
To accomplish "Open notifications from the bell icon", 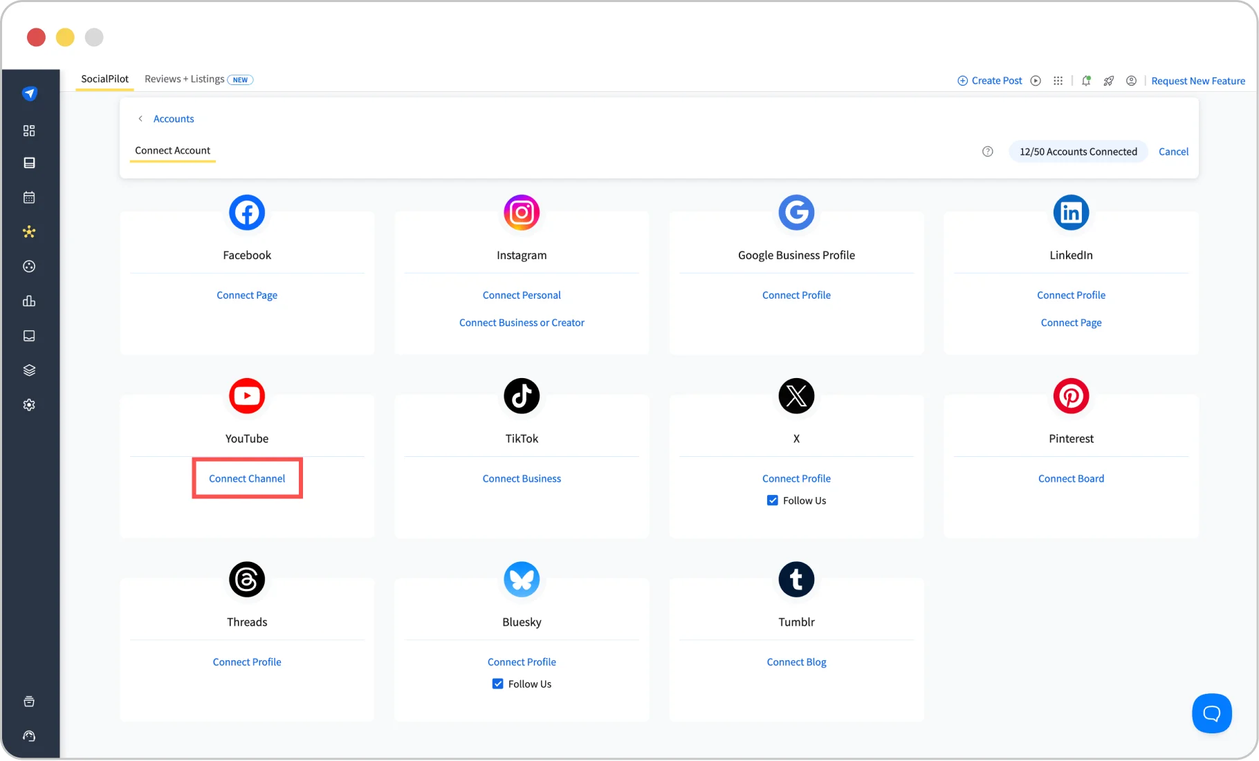I will (x=1085, y=81).
